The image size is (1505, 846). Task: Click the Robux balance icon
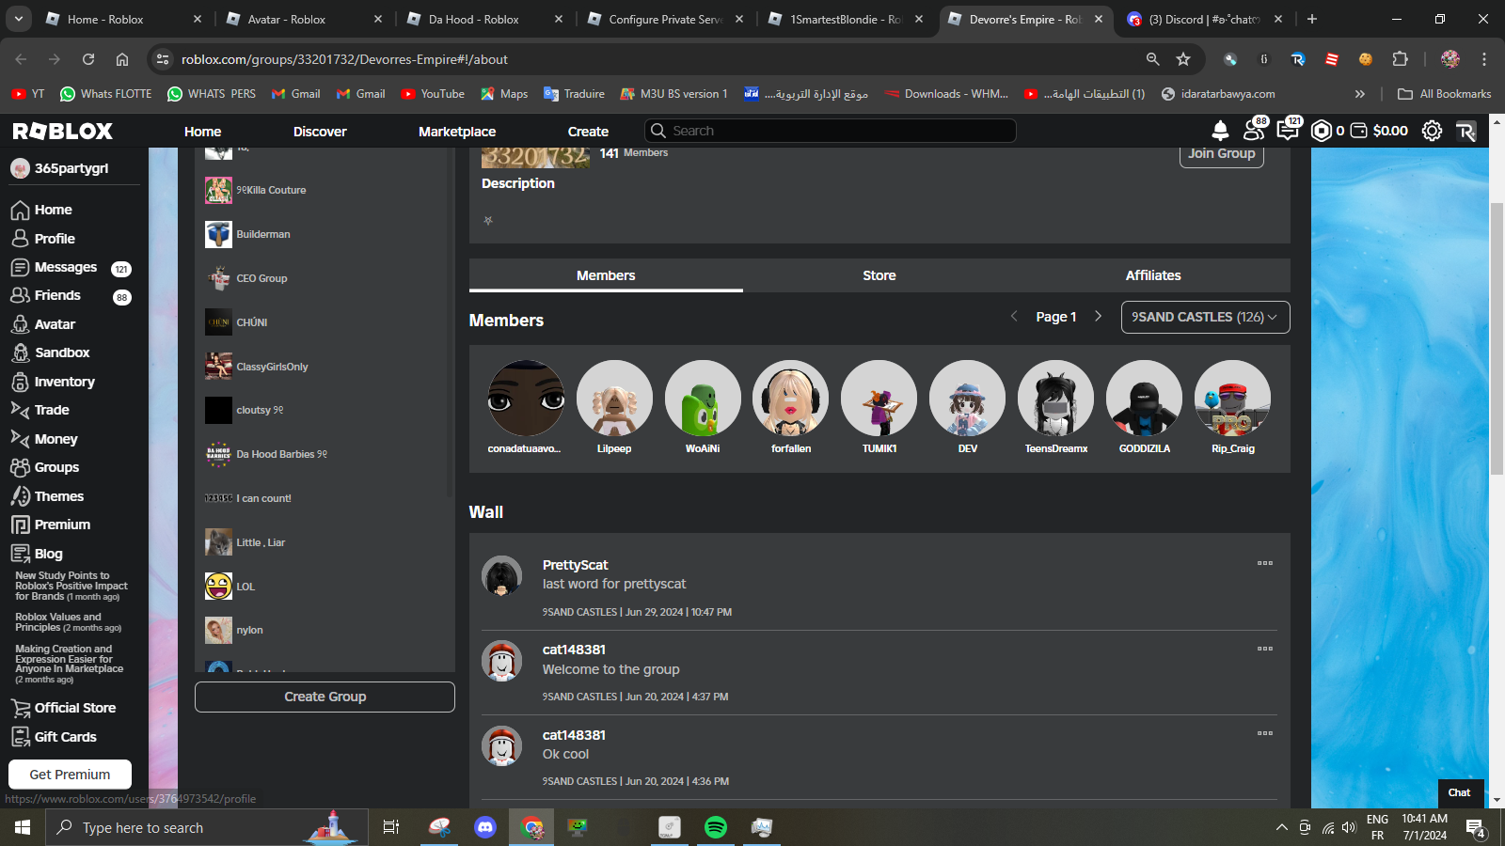[x=1322, y=131]
